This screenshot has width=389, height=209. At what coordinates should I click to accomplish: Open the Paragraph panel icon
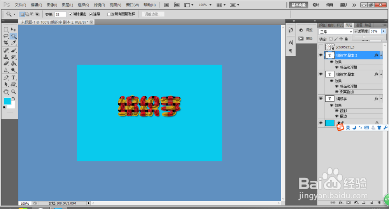[x=291, y=51]
